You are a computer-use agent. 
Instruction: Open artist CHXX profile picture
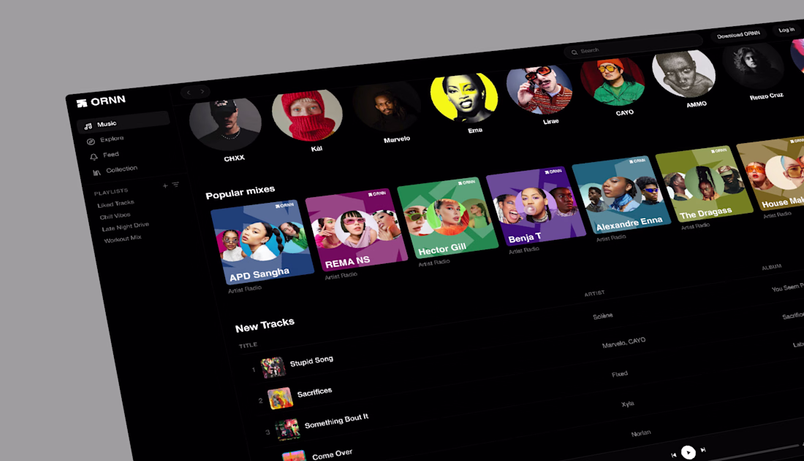[225, 123]
